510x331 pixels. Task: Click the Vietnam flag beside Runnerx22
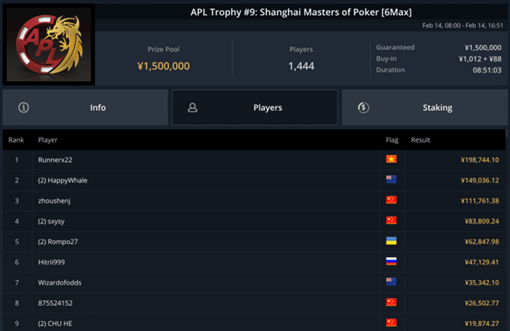point(391,159)
